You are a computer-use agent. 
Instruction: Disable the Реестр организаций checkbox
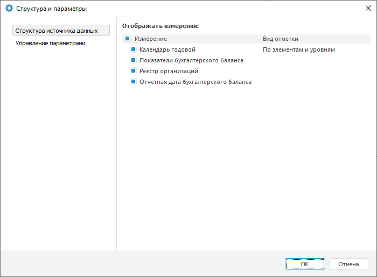(x=134, y=71)
